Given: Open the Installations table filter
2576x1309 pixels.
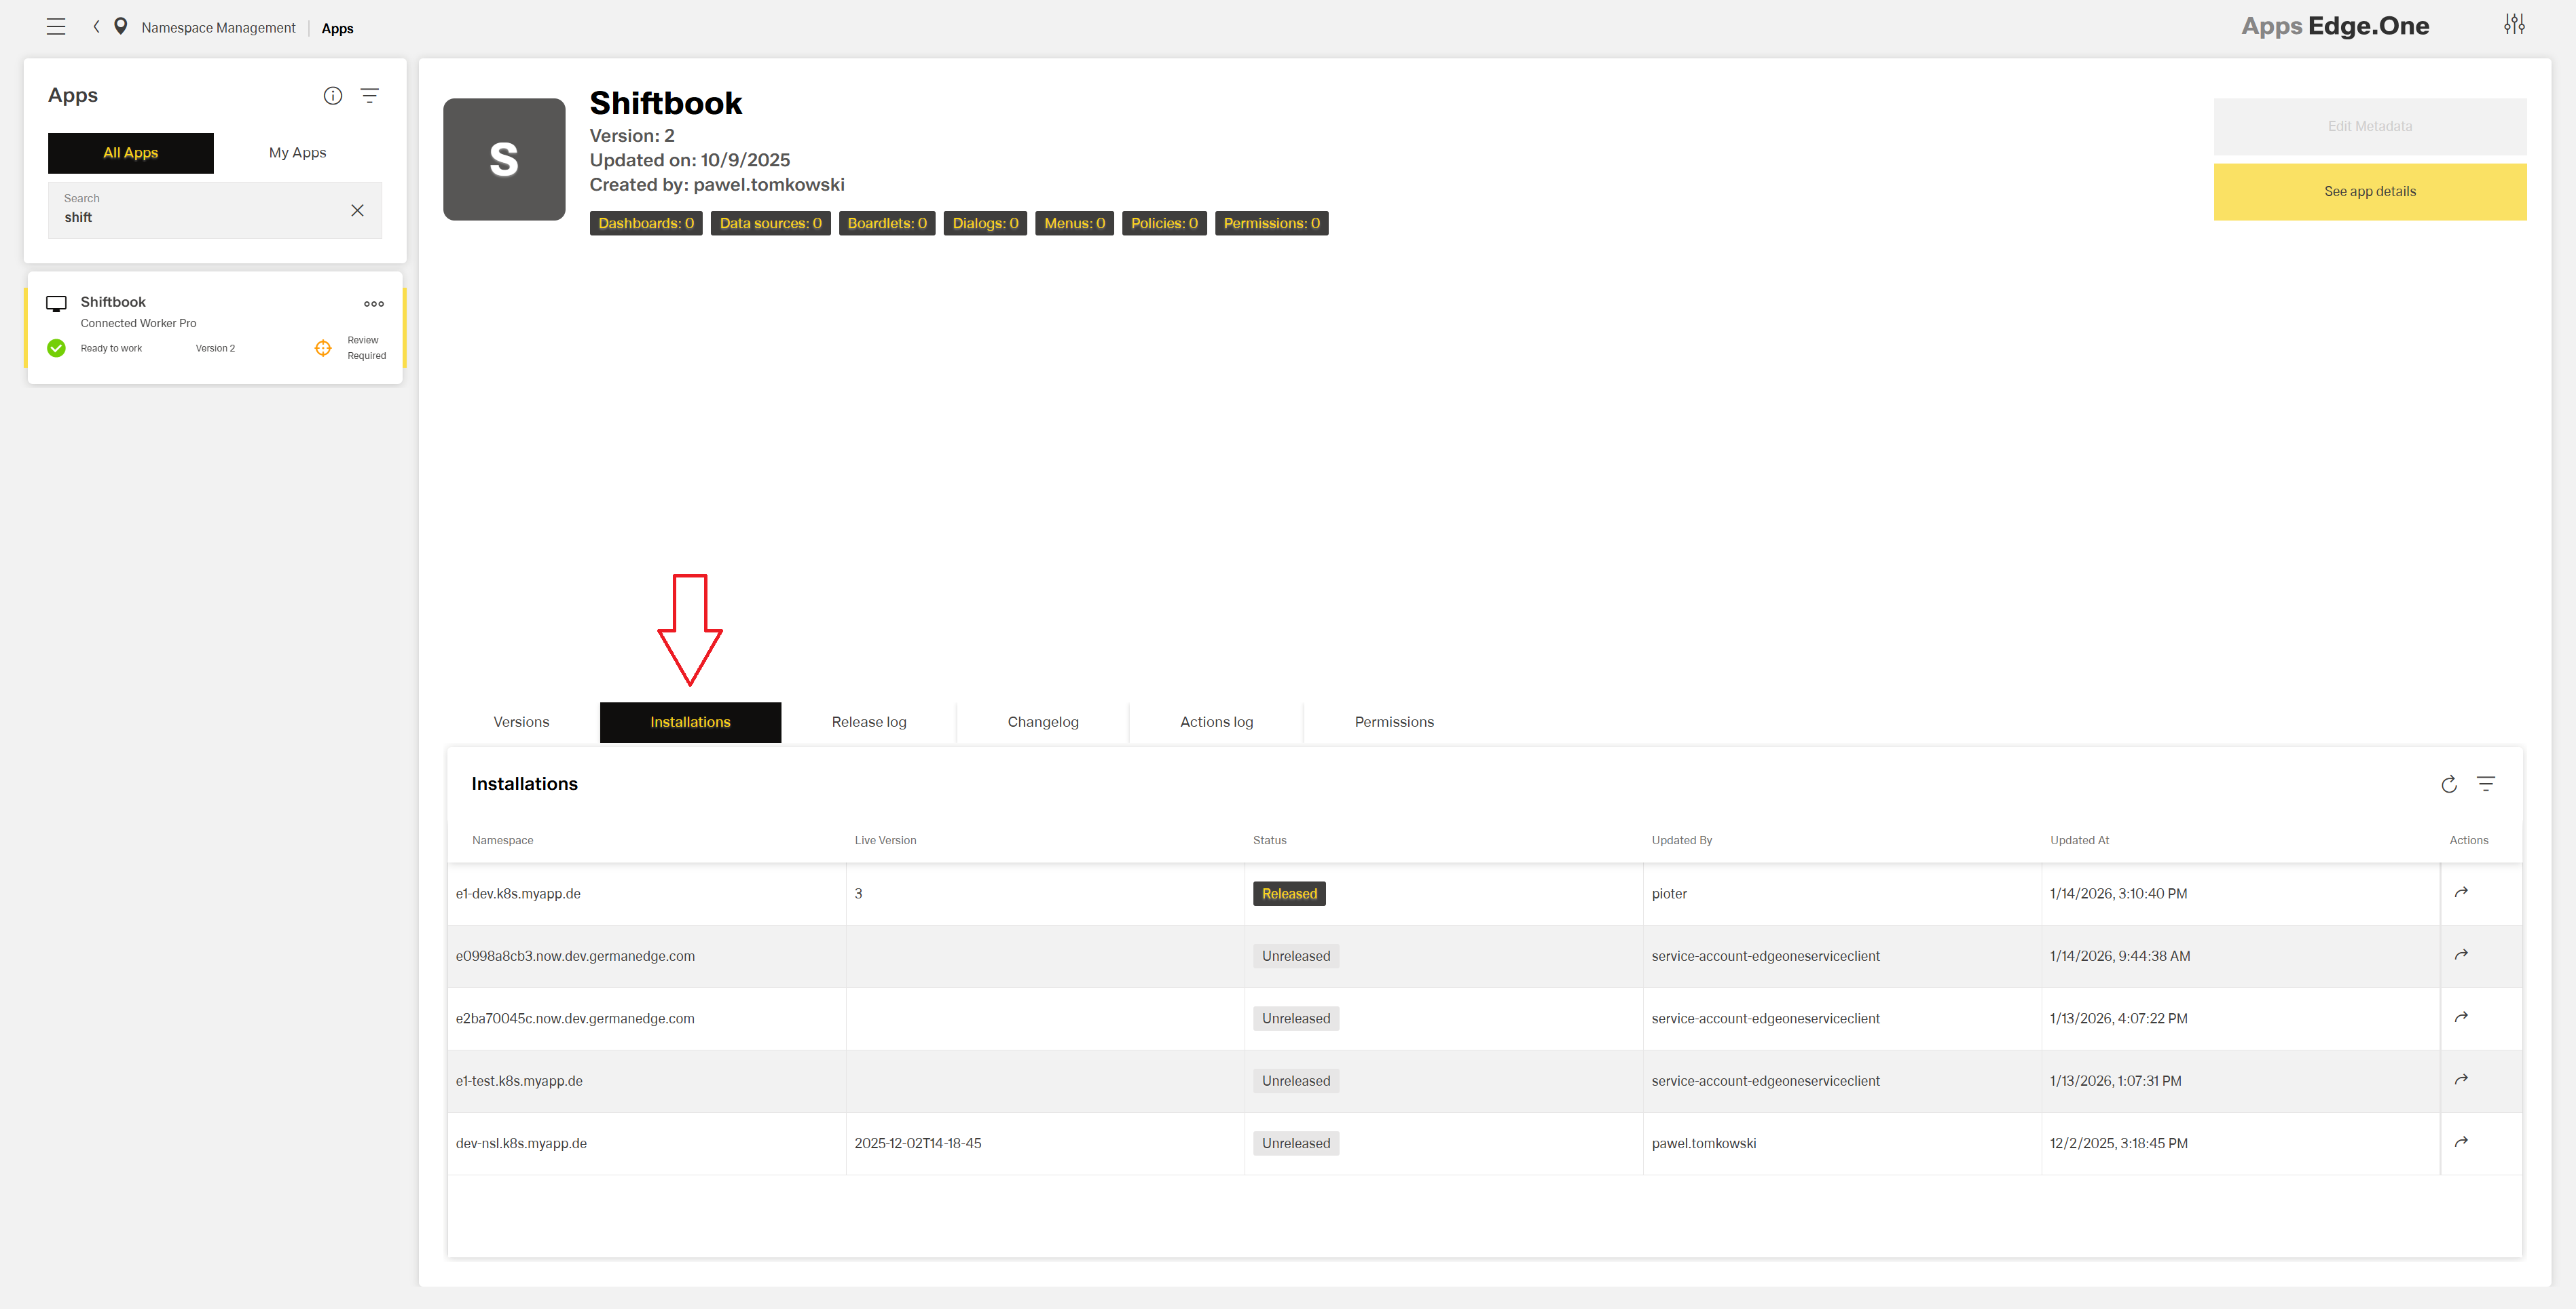Looking at the screenshot, I should [x=2486, y=784].
